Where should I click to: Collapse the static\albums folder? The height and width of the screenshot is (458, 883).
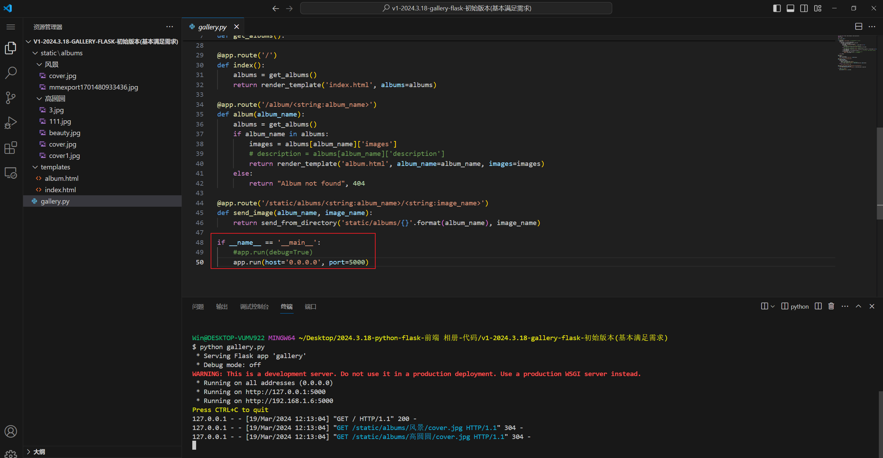102,53
